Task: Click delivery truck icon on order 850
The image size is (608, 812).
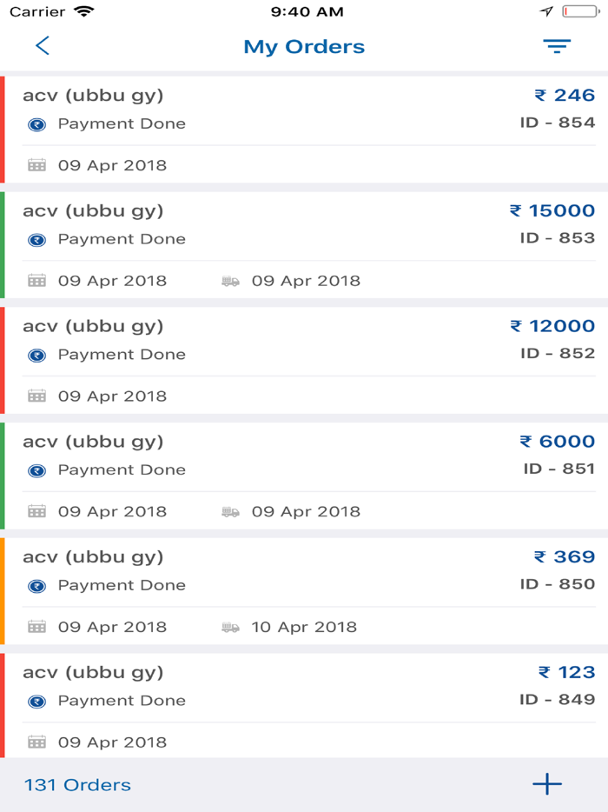Action: tap(230, 627)
